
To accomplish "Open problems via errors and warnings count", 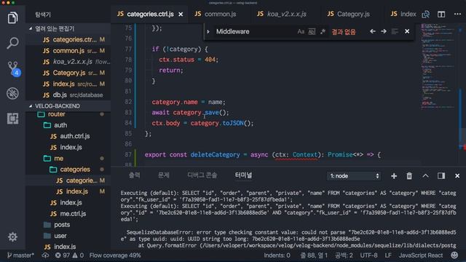I will click(69, 255).
